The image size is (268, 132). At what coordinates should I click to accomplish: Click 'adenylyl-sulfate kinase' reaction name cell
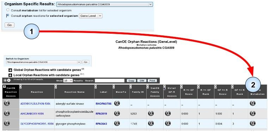click(70, 104)
